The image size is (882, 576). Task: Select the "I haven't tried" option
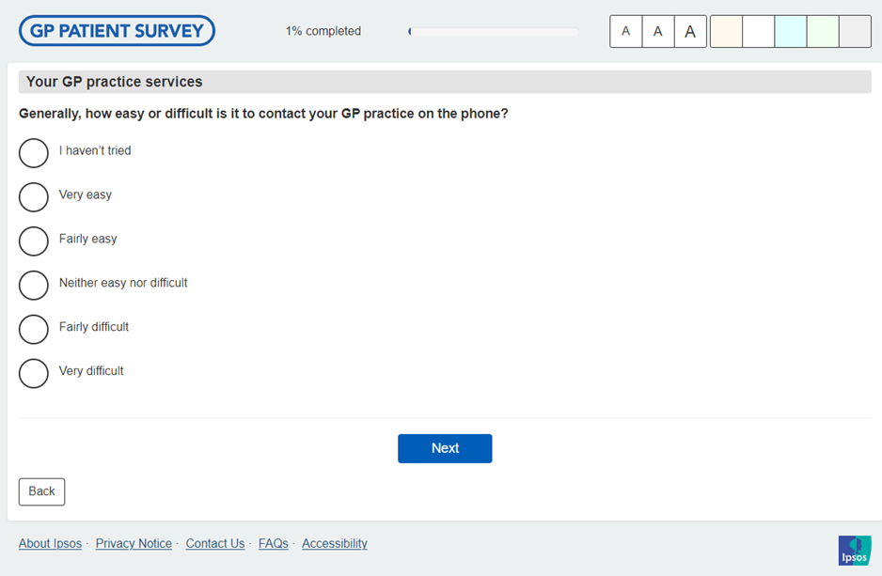[34, 152]
